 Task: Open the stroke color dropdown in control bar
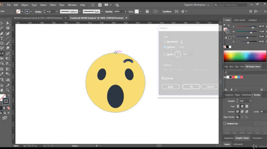point(31,11)
